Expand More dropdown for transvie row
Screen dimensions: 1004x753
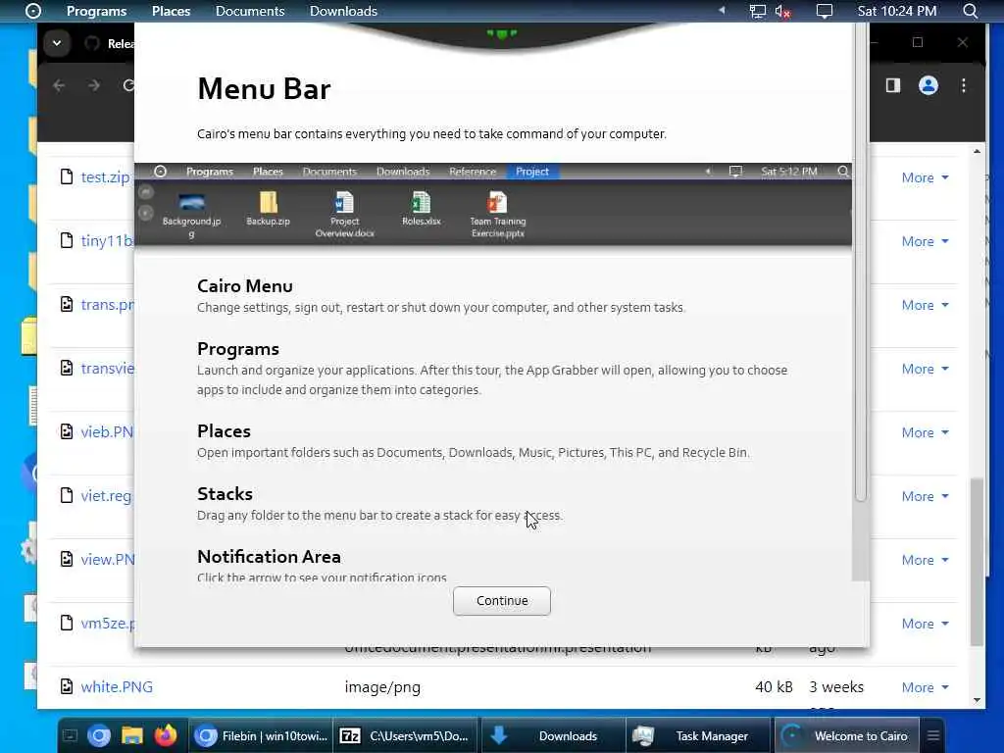(x=925, y=369)
